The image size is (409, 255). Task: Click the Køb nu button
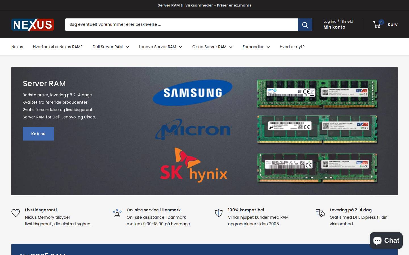38,134
